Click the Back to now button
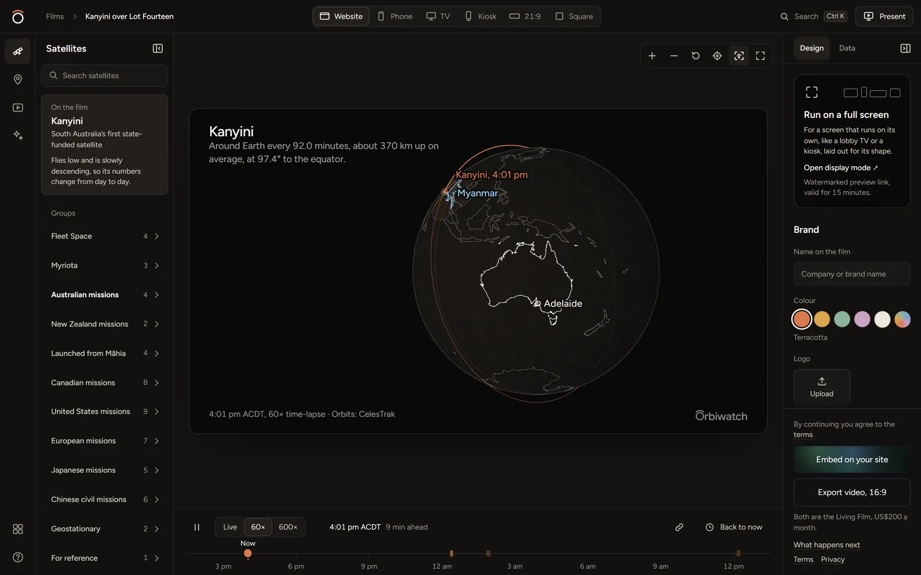Image resolution: width=921 pixels, height=575 pixels. point(734,527)
